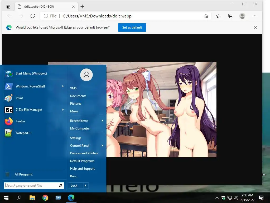The width and height of the screenshot is (270, 203).
Task: Expand the Windows PowerShell submenu arrow
Action: coord(63,86)
